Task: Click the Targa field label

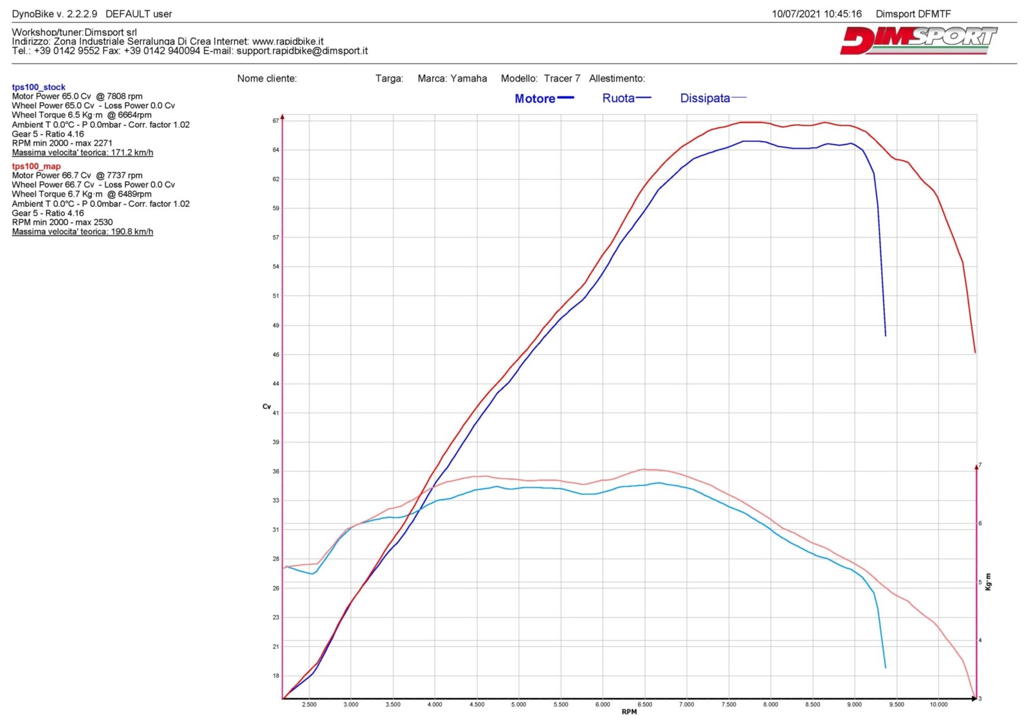Action: (389, 78)
